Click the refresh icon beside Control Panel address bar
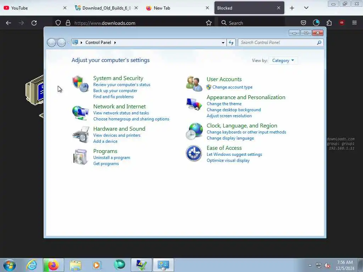This screenshot has width=363, height=272. tap(231, 42)
